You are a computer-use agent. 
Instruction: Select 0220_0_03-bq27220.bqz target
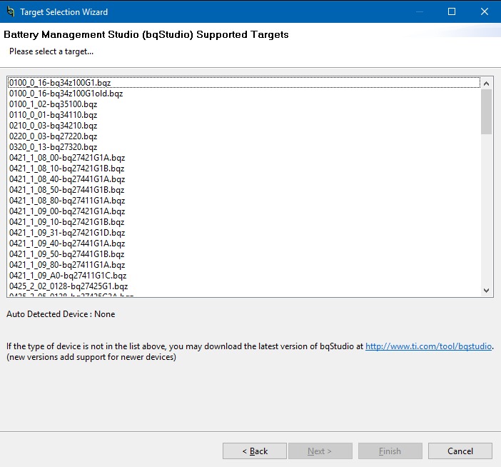click(x=244, y=136)
